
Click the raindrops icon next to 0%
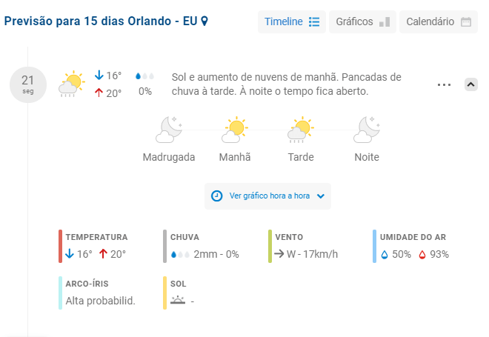[144, 76]
